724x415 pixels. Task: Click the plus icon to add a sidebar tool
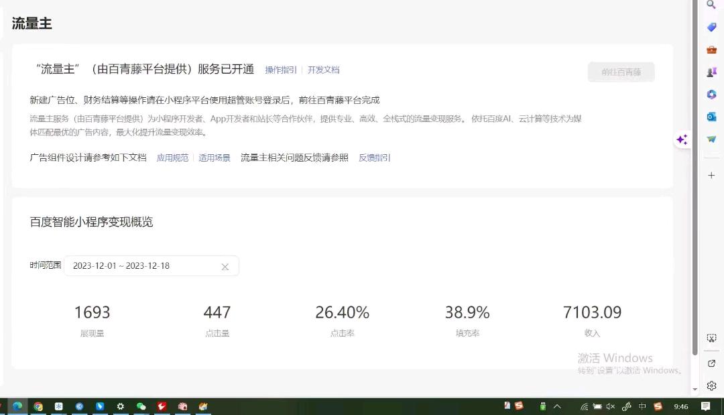tap(711, 175)
